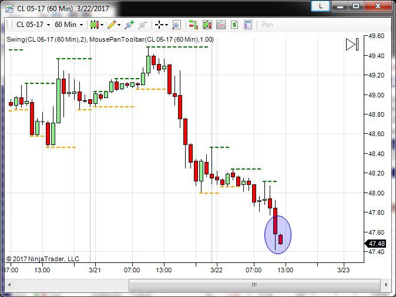Click the Pan toolbar button
Image resolution: width=396 pixels, height=297 pixels.
(267, 25)
